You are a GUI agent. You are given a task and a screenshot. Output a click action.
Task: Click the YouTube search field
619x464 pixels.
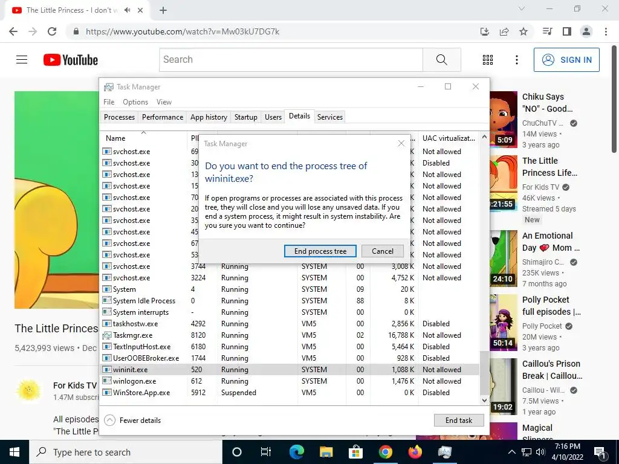coord(291,60)
